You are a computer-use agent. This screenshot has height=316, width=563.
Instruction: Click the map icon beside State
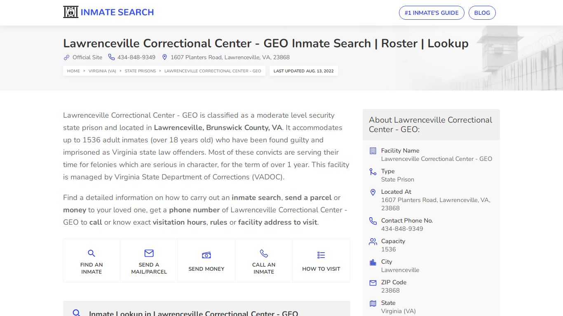[373, 303]
